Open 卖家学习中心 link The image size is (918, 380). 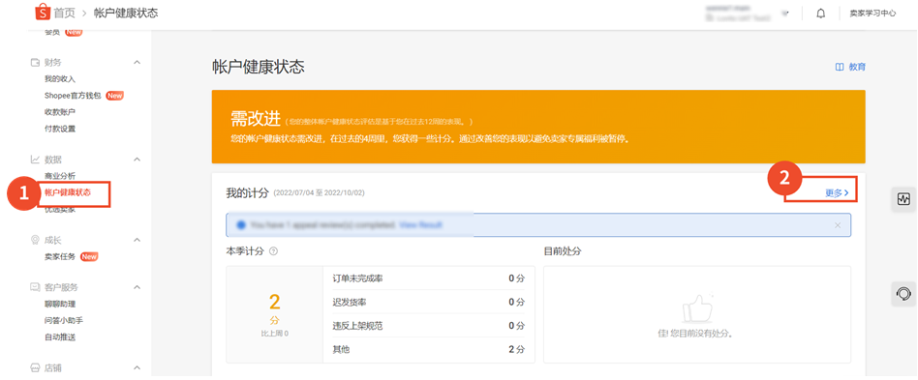coord(872,14)
